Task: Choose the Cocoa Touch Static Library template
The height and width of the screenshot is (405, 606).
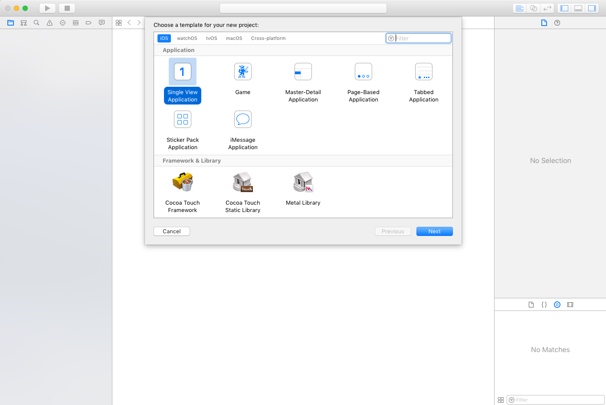Action: tap(243, 192)
